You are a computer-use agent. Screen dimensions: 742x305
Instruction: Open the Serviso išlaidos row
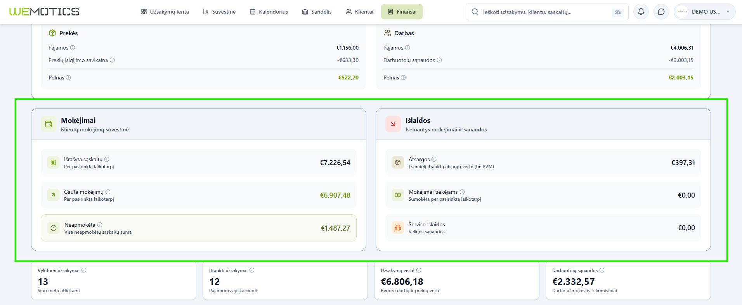543,227
